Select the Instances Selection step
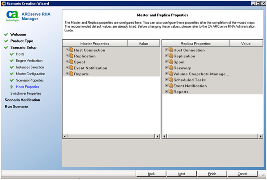 point(30,67)
